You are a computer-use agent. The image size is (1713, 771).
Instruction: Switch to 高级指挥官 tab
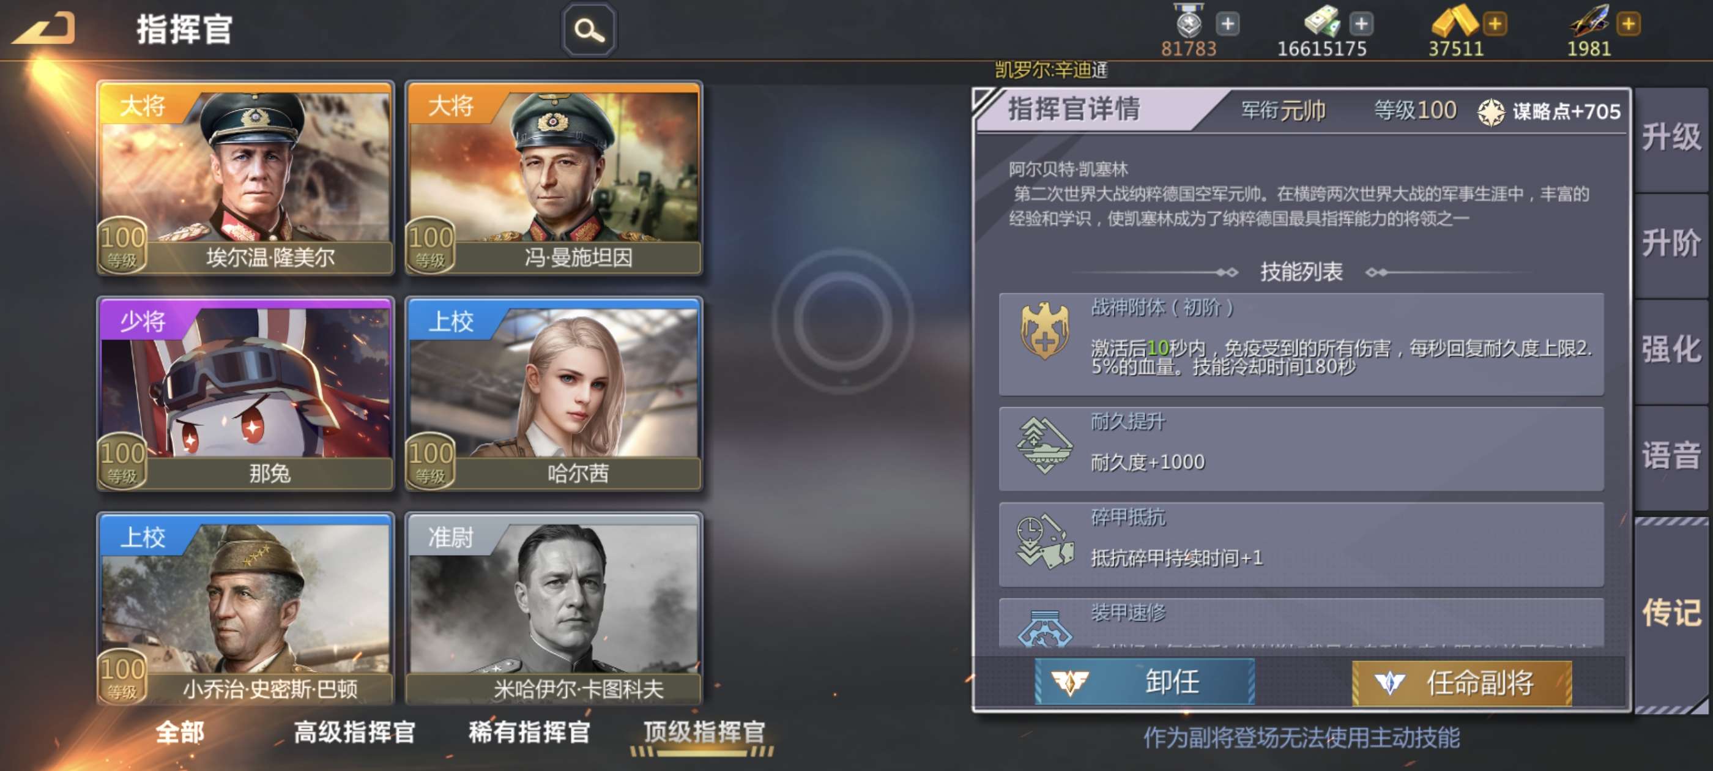tap(354, 732)
